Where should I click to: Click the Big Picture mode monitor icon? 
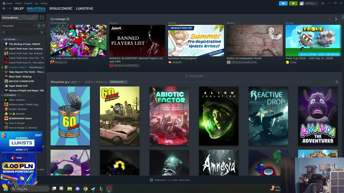click(323, 3)
